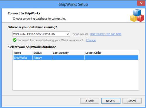Click the ShipWorks colored cubes logo
146x108 pixels.
coord(137,15)
